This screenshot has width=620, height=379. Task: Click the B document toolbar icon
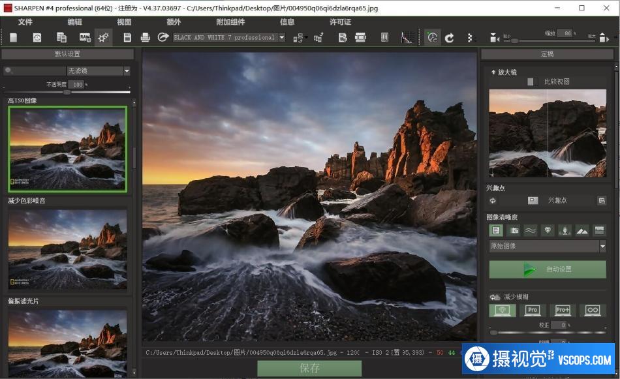[x=343, y=38]
